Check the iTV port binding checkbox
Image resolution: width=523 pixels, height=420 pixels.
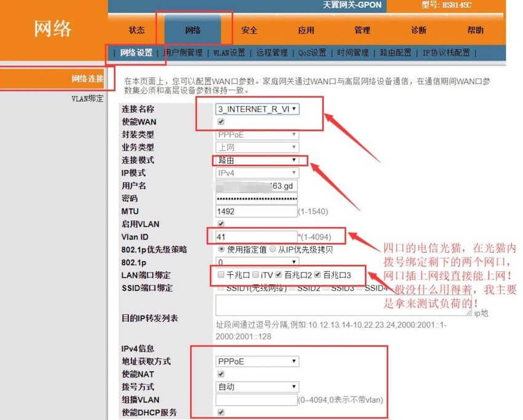(255, 275)
